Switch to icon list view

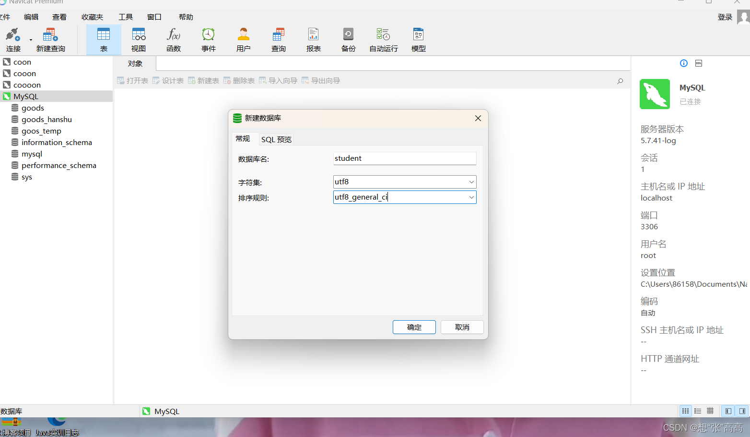(x=685, y=411)
